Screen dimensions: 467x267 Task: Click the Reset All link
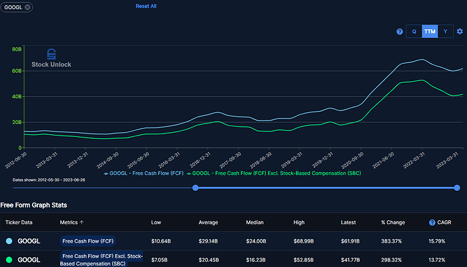(146, 6)
